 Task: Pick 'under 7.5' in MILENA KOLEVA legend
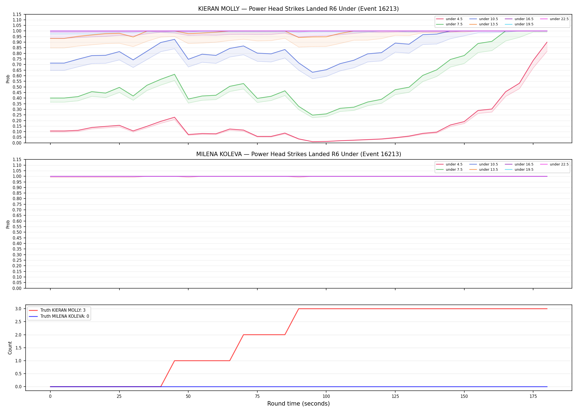pyautogui.click(x=449, y=170)
